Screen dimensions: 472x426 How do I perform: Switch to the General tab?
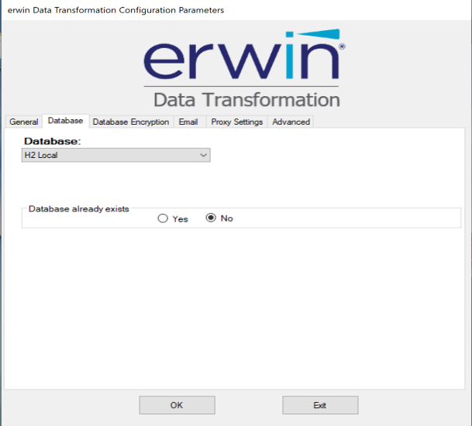point(23,122)
